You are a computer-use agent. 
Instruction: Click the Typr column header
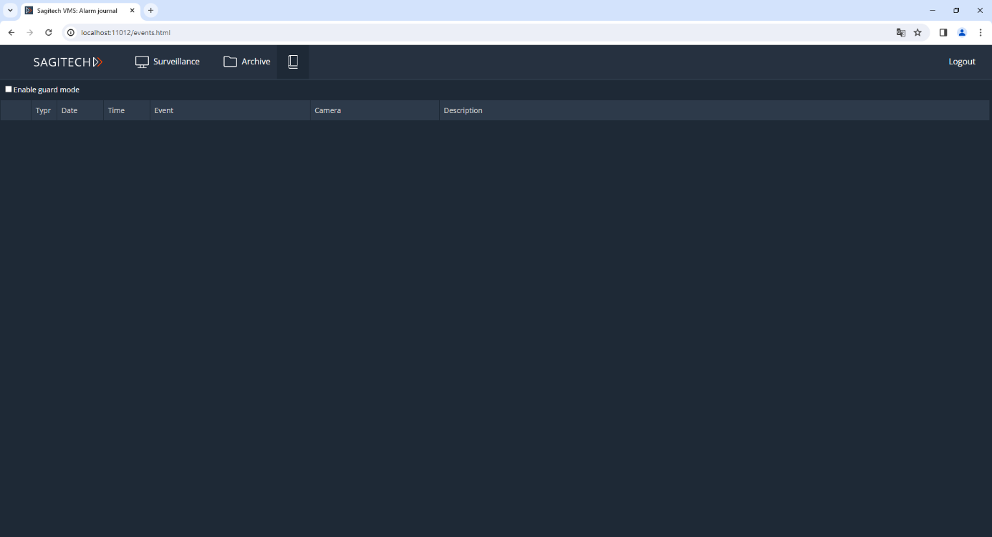pos(43,110)
